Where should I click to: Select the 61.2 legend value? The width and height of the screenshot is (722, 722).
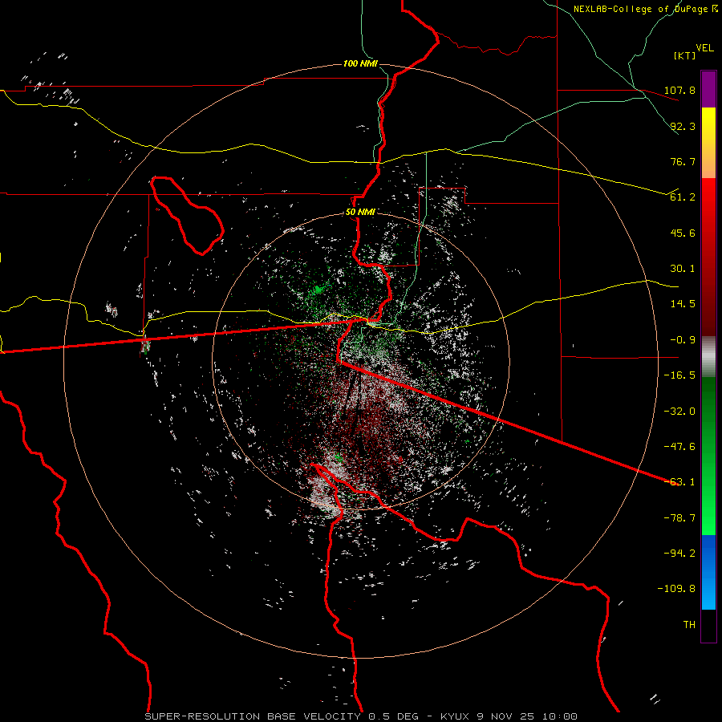pos(682,197)
